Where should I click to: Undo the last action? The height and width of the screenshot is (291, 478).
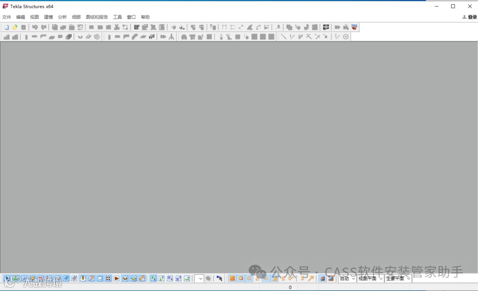[x=35, y=27]
